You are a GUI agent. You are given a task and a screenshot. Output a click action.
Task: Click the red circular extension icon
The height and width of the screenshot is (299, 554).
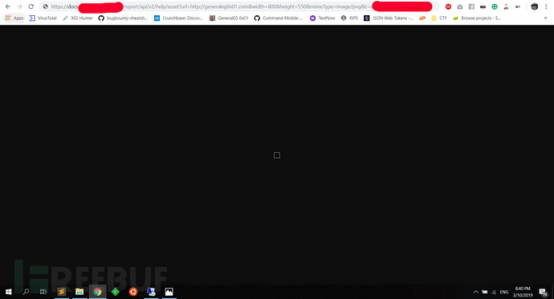(x=448, y=6)
